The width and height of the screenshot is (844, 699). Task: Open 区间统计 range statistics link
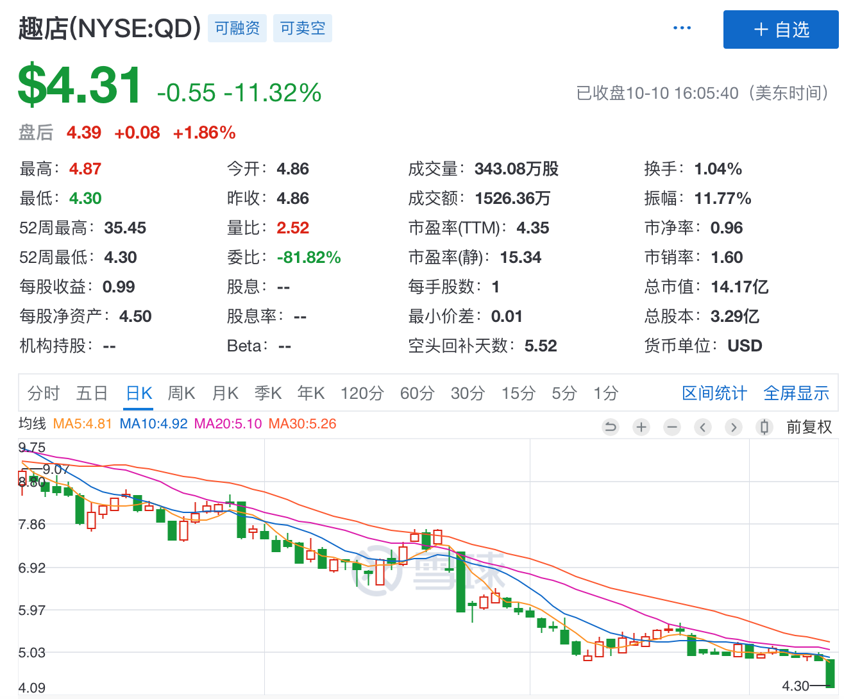(714, 393)
